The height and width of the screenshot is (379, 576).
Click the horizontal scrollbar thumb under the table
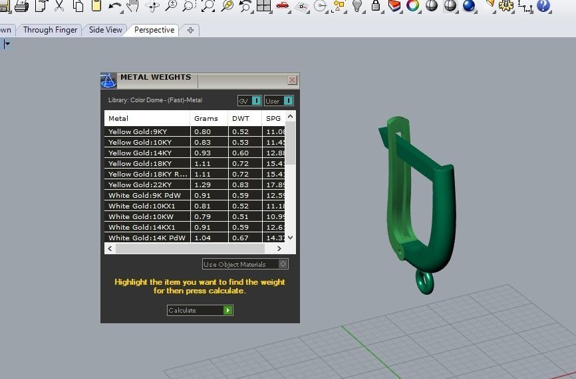coord(190,248)
